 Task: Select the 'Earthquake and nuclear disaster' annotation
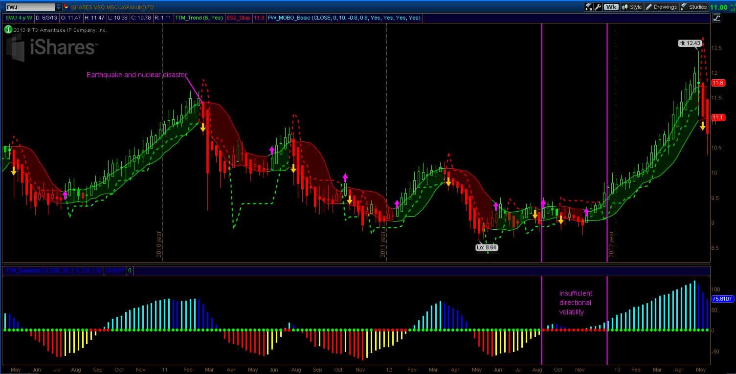[x=136, y=75]
